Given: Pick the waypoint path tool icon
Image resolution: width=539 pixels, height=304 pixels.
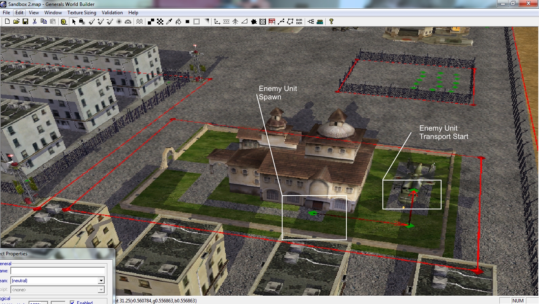Looking at the screenshot, I should 281,22.
